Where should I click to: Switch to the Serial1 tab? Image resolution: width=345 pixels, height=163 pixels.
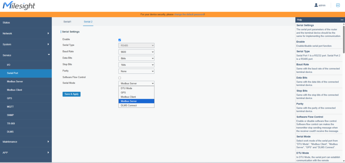[x=67, y=21]
